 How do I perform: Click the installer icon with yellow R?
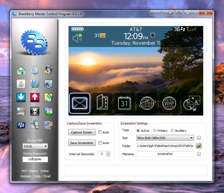coord(48,70)
